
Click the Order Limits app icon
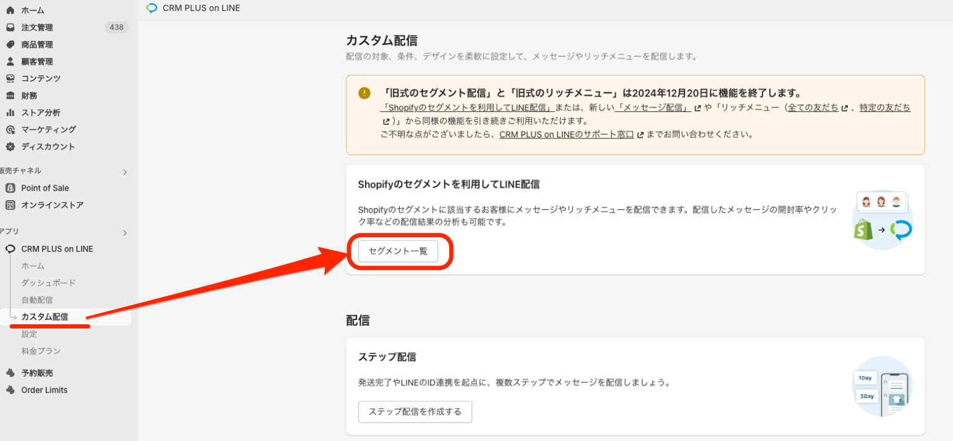(10, 390)
